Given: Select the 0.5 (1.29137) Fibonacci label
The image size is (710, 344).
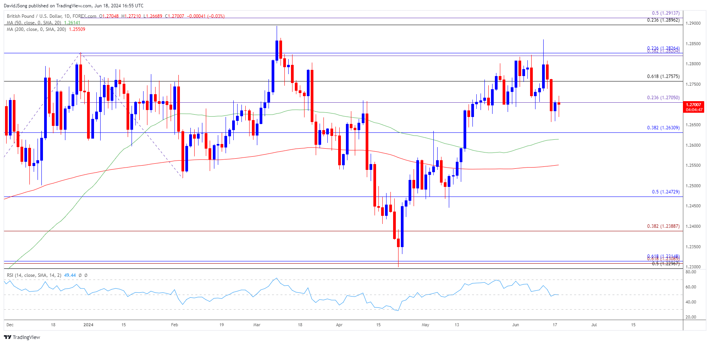Looking at the screenshot, I should tap(666, 13).
